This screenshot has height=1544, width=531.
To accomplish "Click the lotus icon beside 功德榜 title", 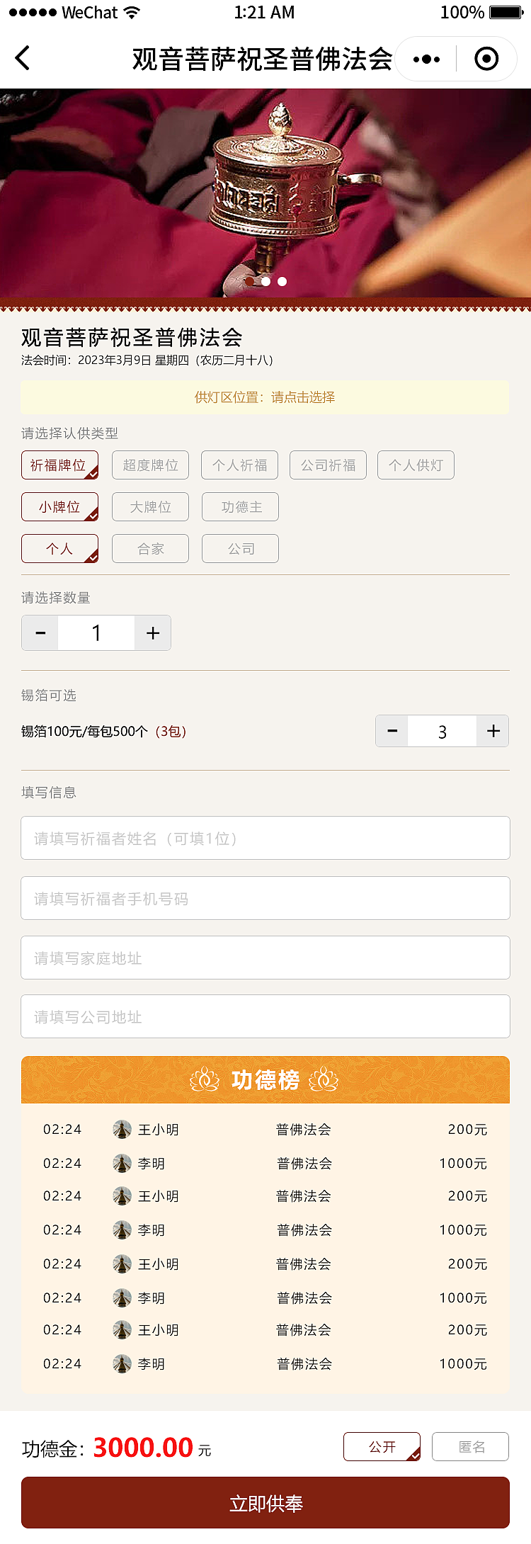I will click(205, 1079).
